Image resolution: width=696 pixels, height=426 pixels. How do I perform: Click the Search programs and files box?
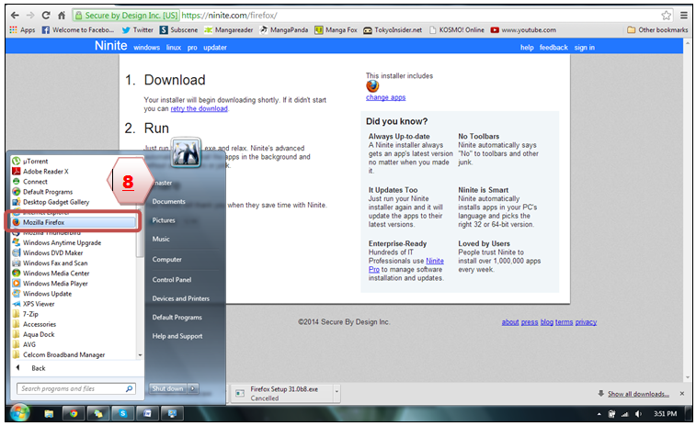click(76, 388)
